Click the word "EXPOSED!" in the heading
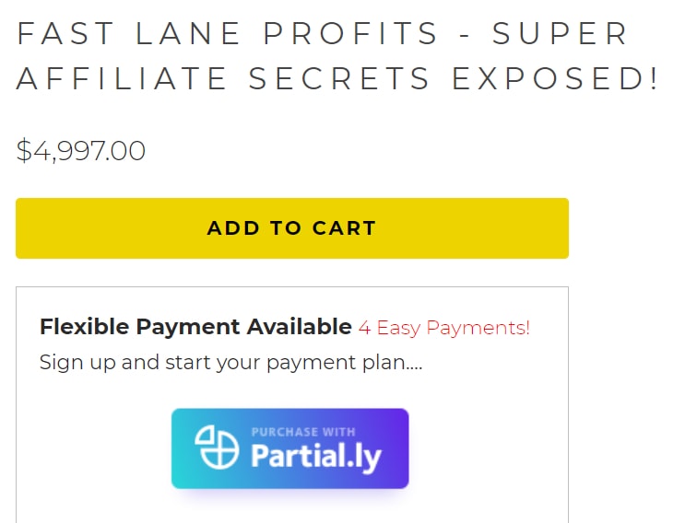 pos(555,79)
